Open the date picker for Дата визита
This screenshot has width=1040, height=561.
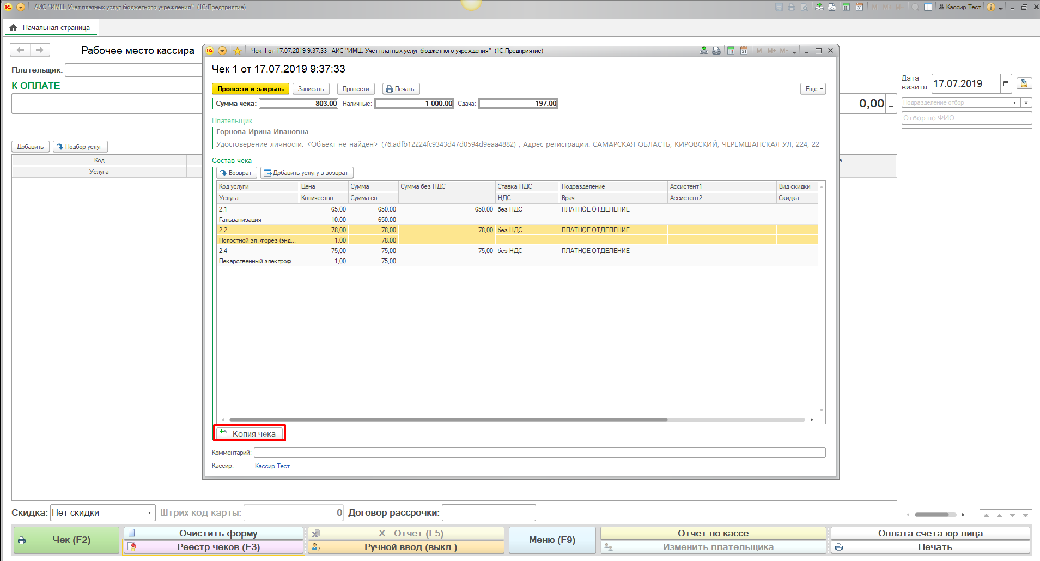[1006, 83]
